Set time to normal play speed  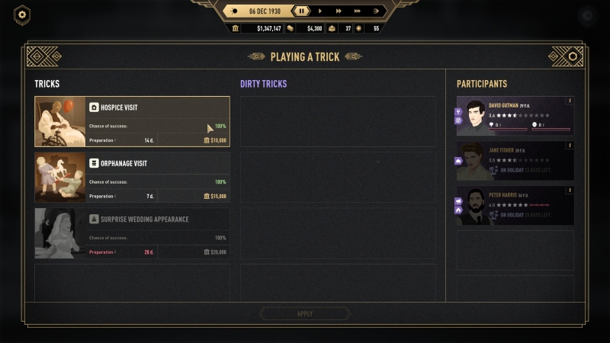[319, 11]
